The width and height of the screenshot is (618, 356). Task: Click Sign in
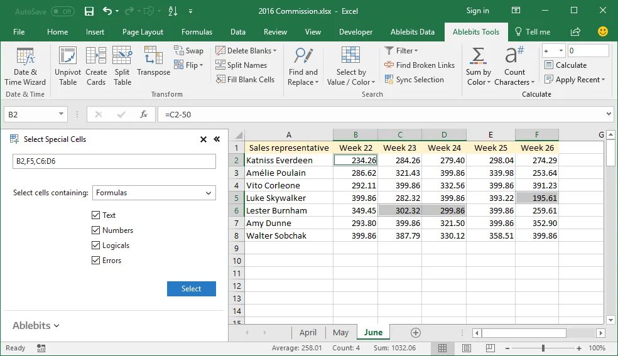[478, 11]
